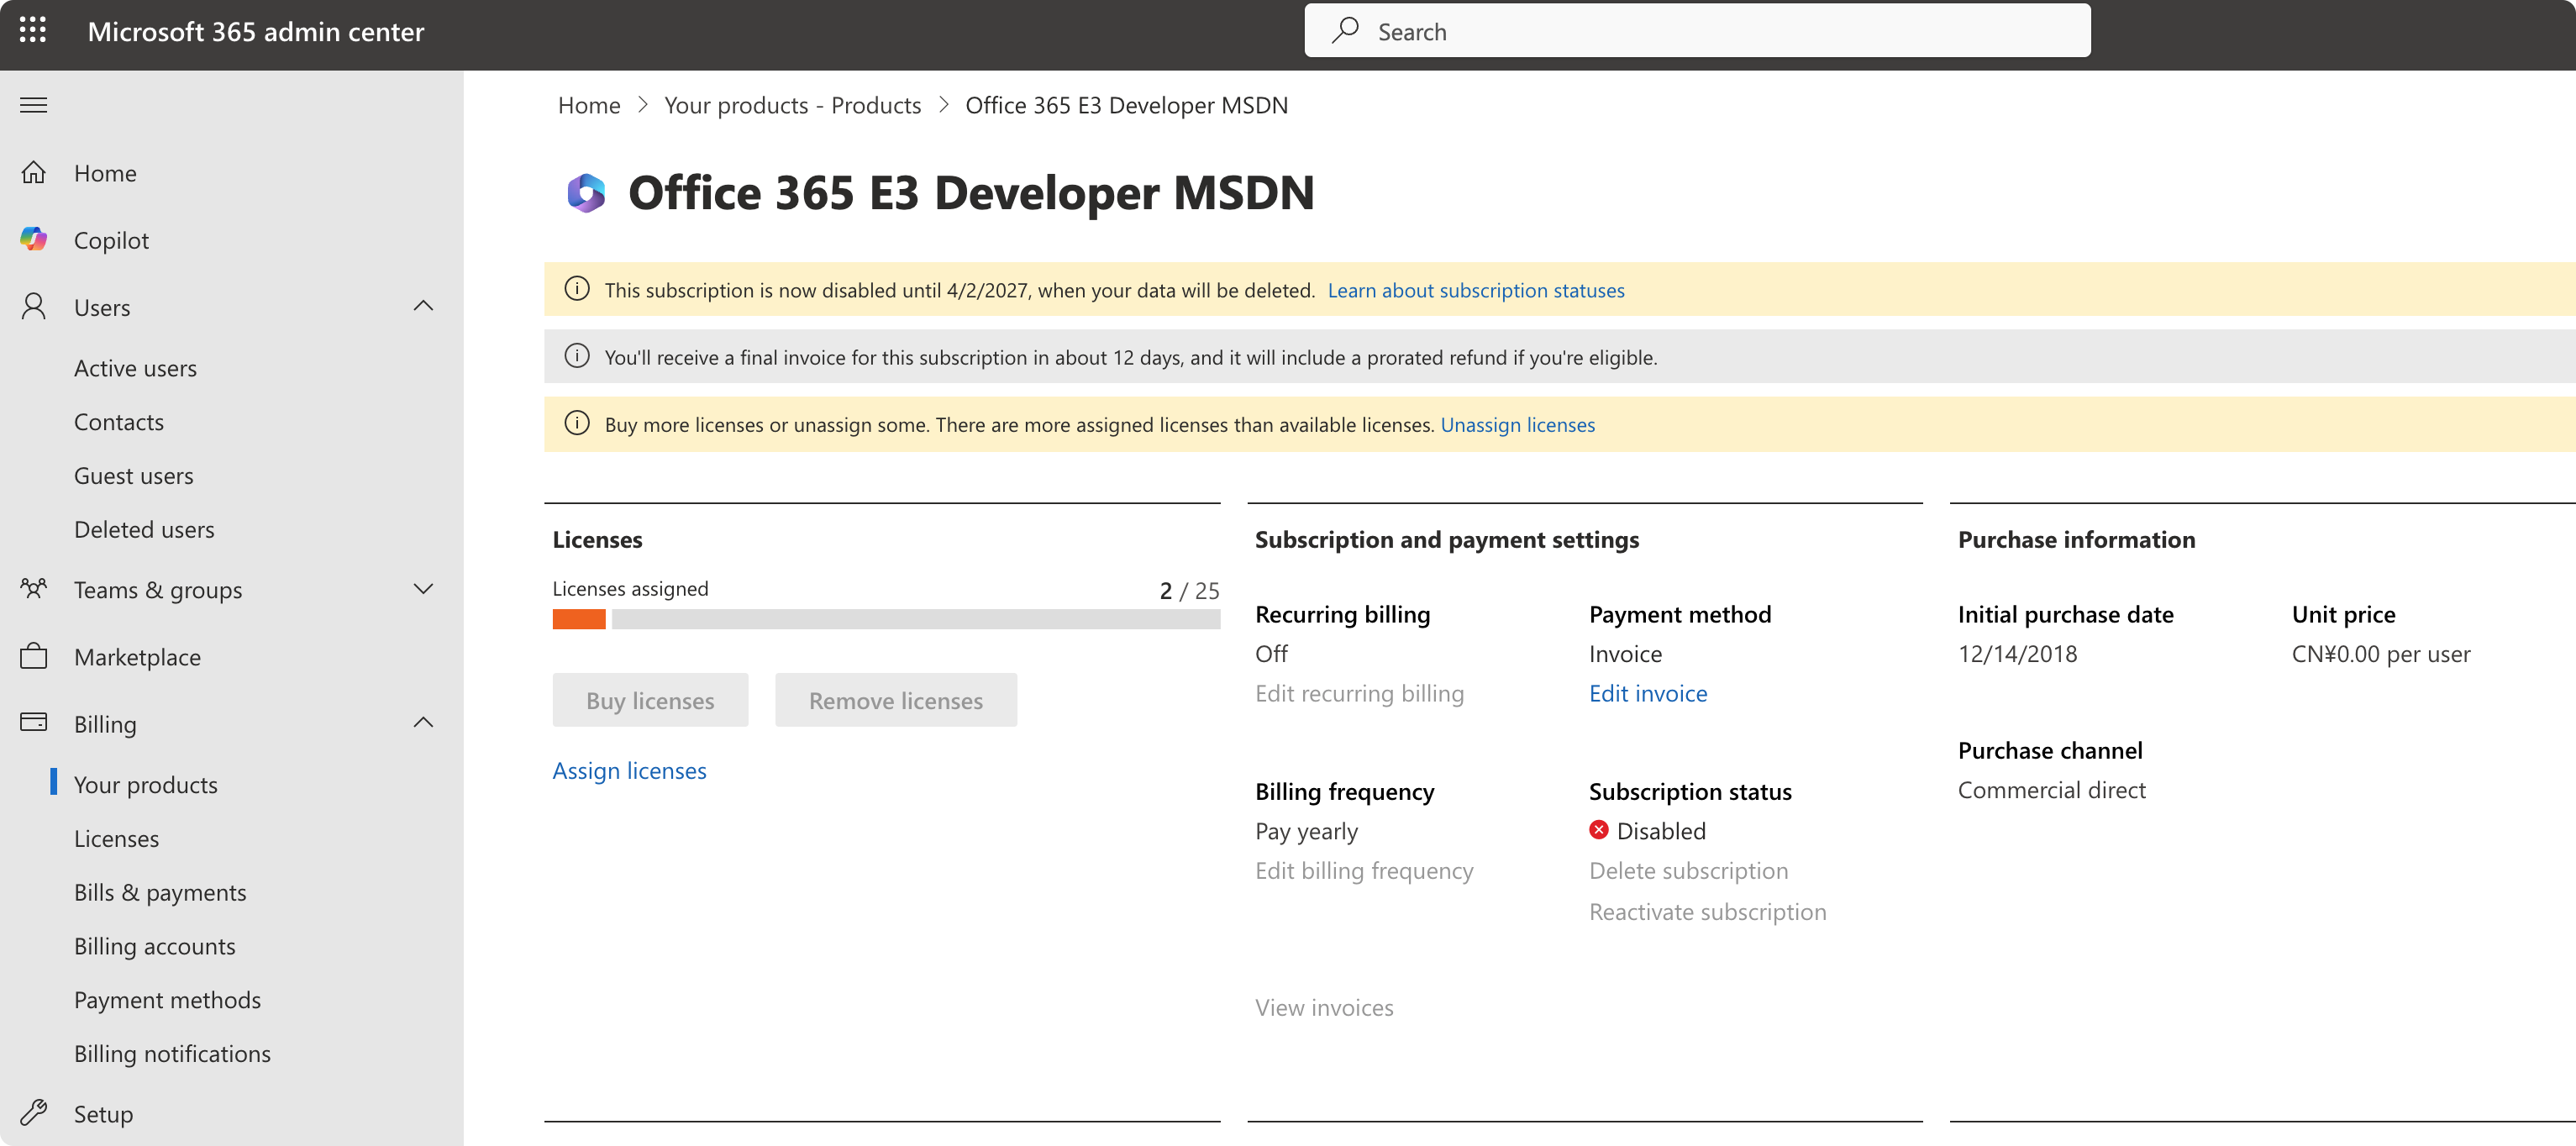Click Your products - Products breadcrumb
This screenshot has height=1146, width=2576.
point(792,105)
